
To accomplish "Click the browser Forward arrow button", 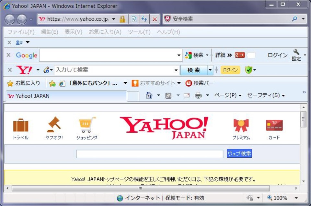I will (22, 19).
